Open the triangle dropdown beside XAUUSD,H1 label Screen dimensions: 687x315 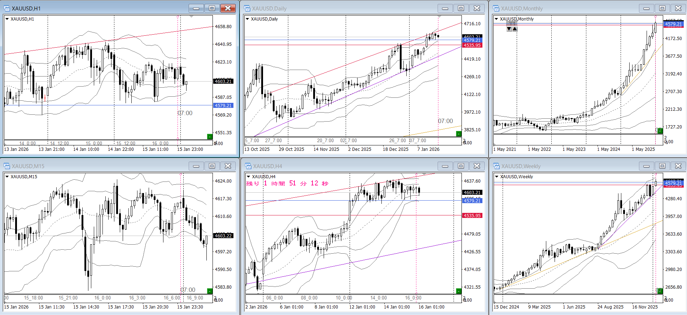click(7, 19)
